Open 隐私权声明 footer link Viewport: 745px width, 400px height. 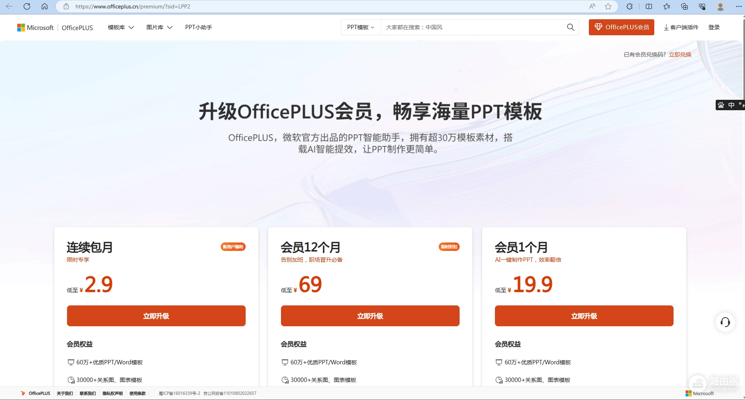click(x=112, y=393)
